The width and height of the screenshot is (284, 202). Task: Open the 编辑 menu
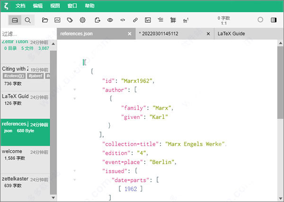[x=38, y=6]
